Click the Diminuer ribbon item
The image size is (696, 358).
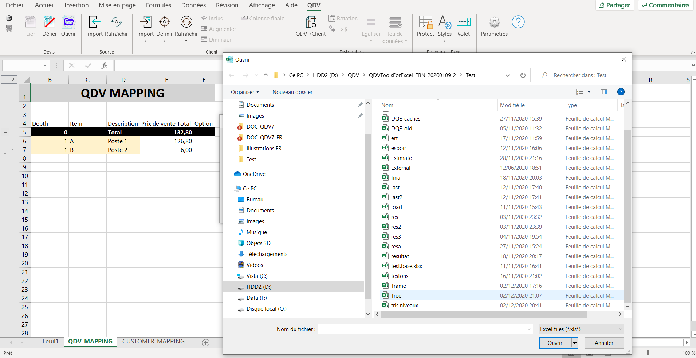216,40
